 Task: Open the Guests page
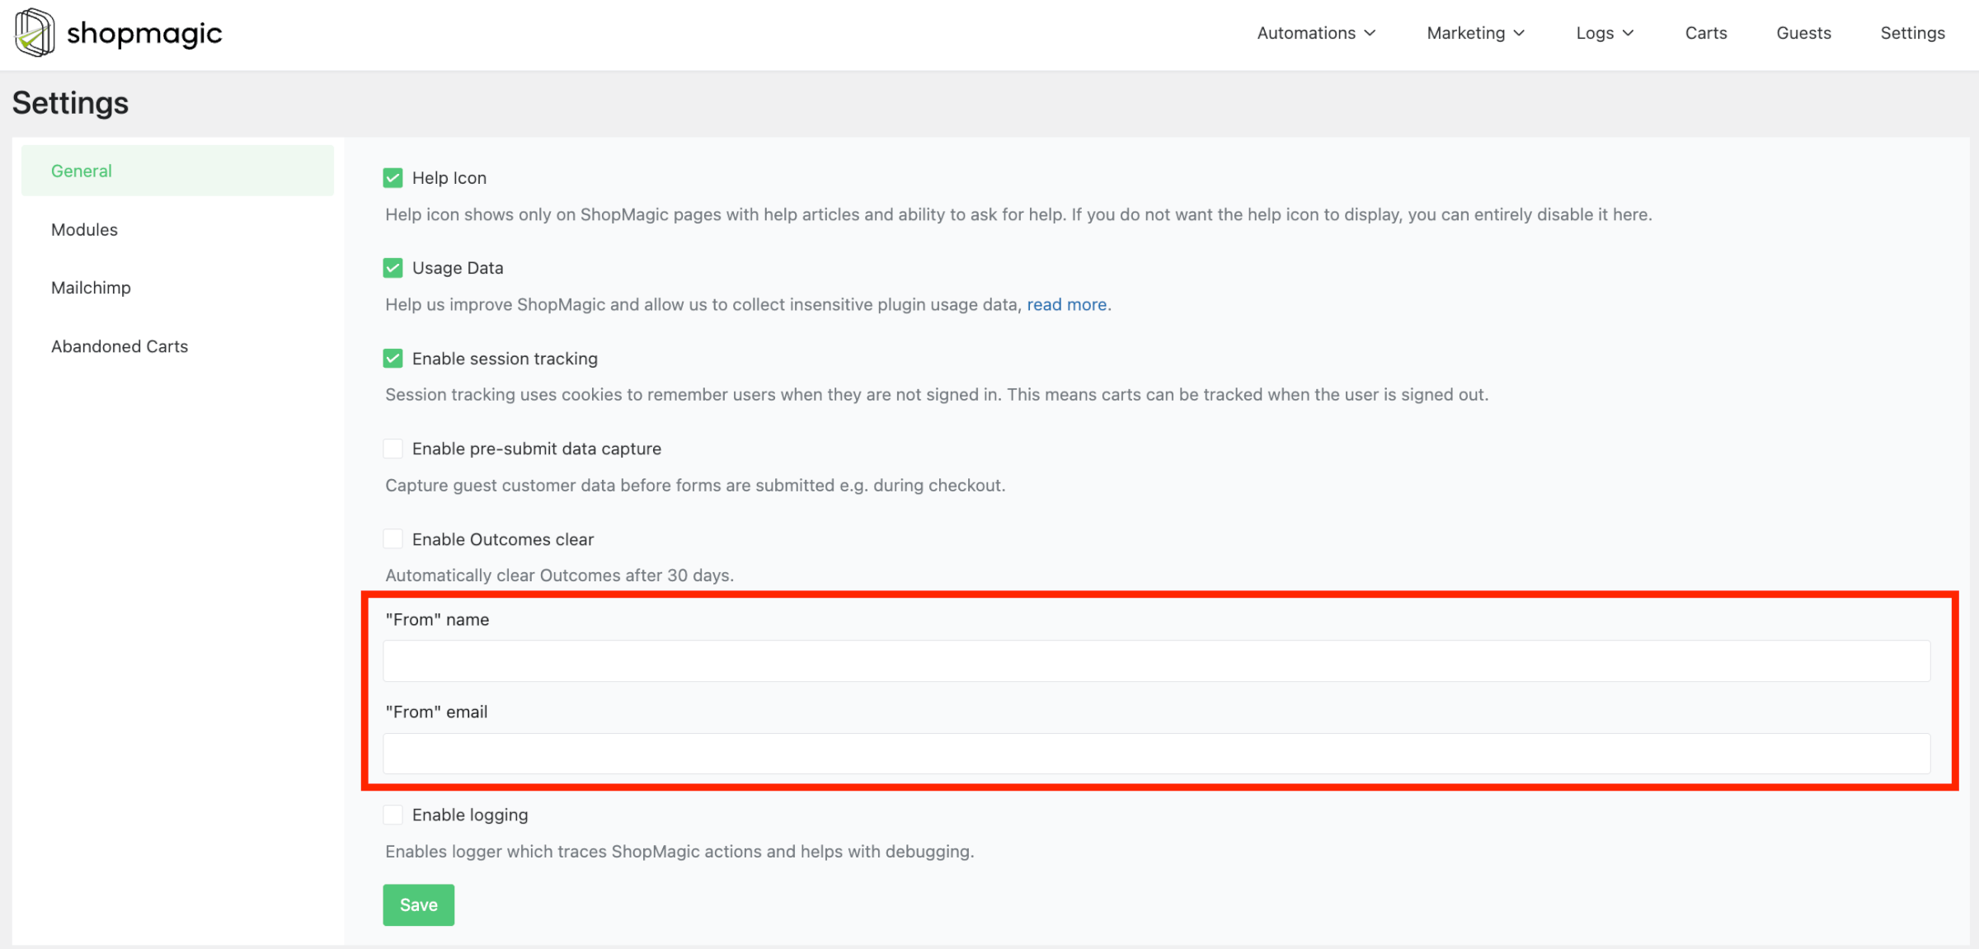tap(1803, 33)
